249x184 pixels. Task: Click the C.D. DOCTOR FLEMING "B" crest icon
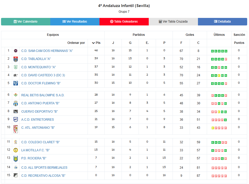16,83
